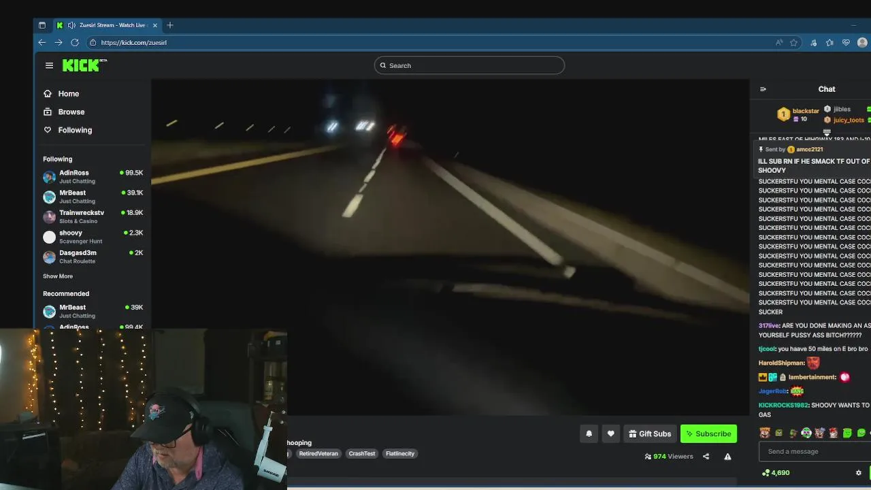Open browser essentials heart icon
871x490 pixels.
(x=846, y=42)
